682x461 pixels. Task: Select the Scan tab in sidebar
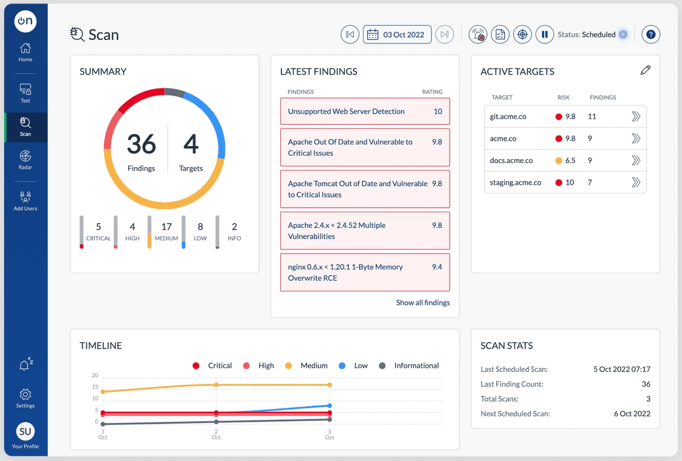pyautogui.click(x=26, y=127)
